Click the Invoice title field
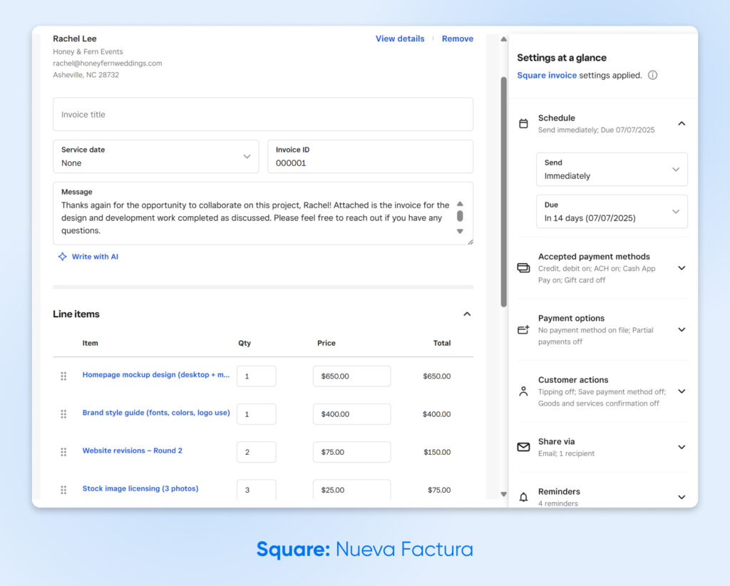This screenshot has width=730, height=586. coord(263,114)
